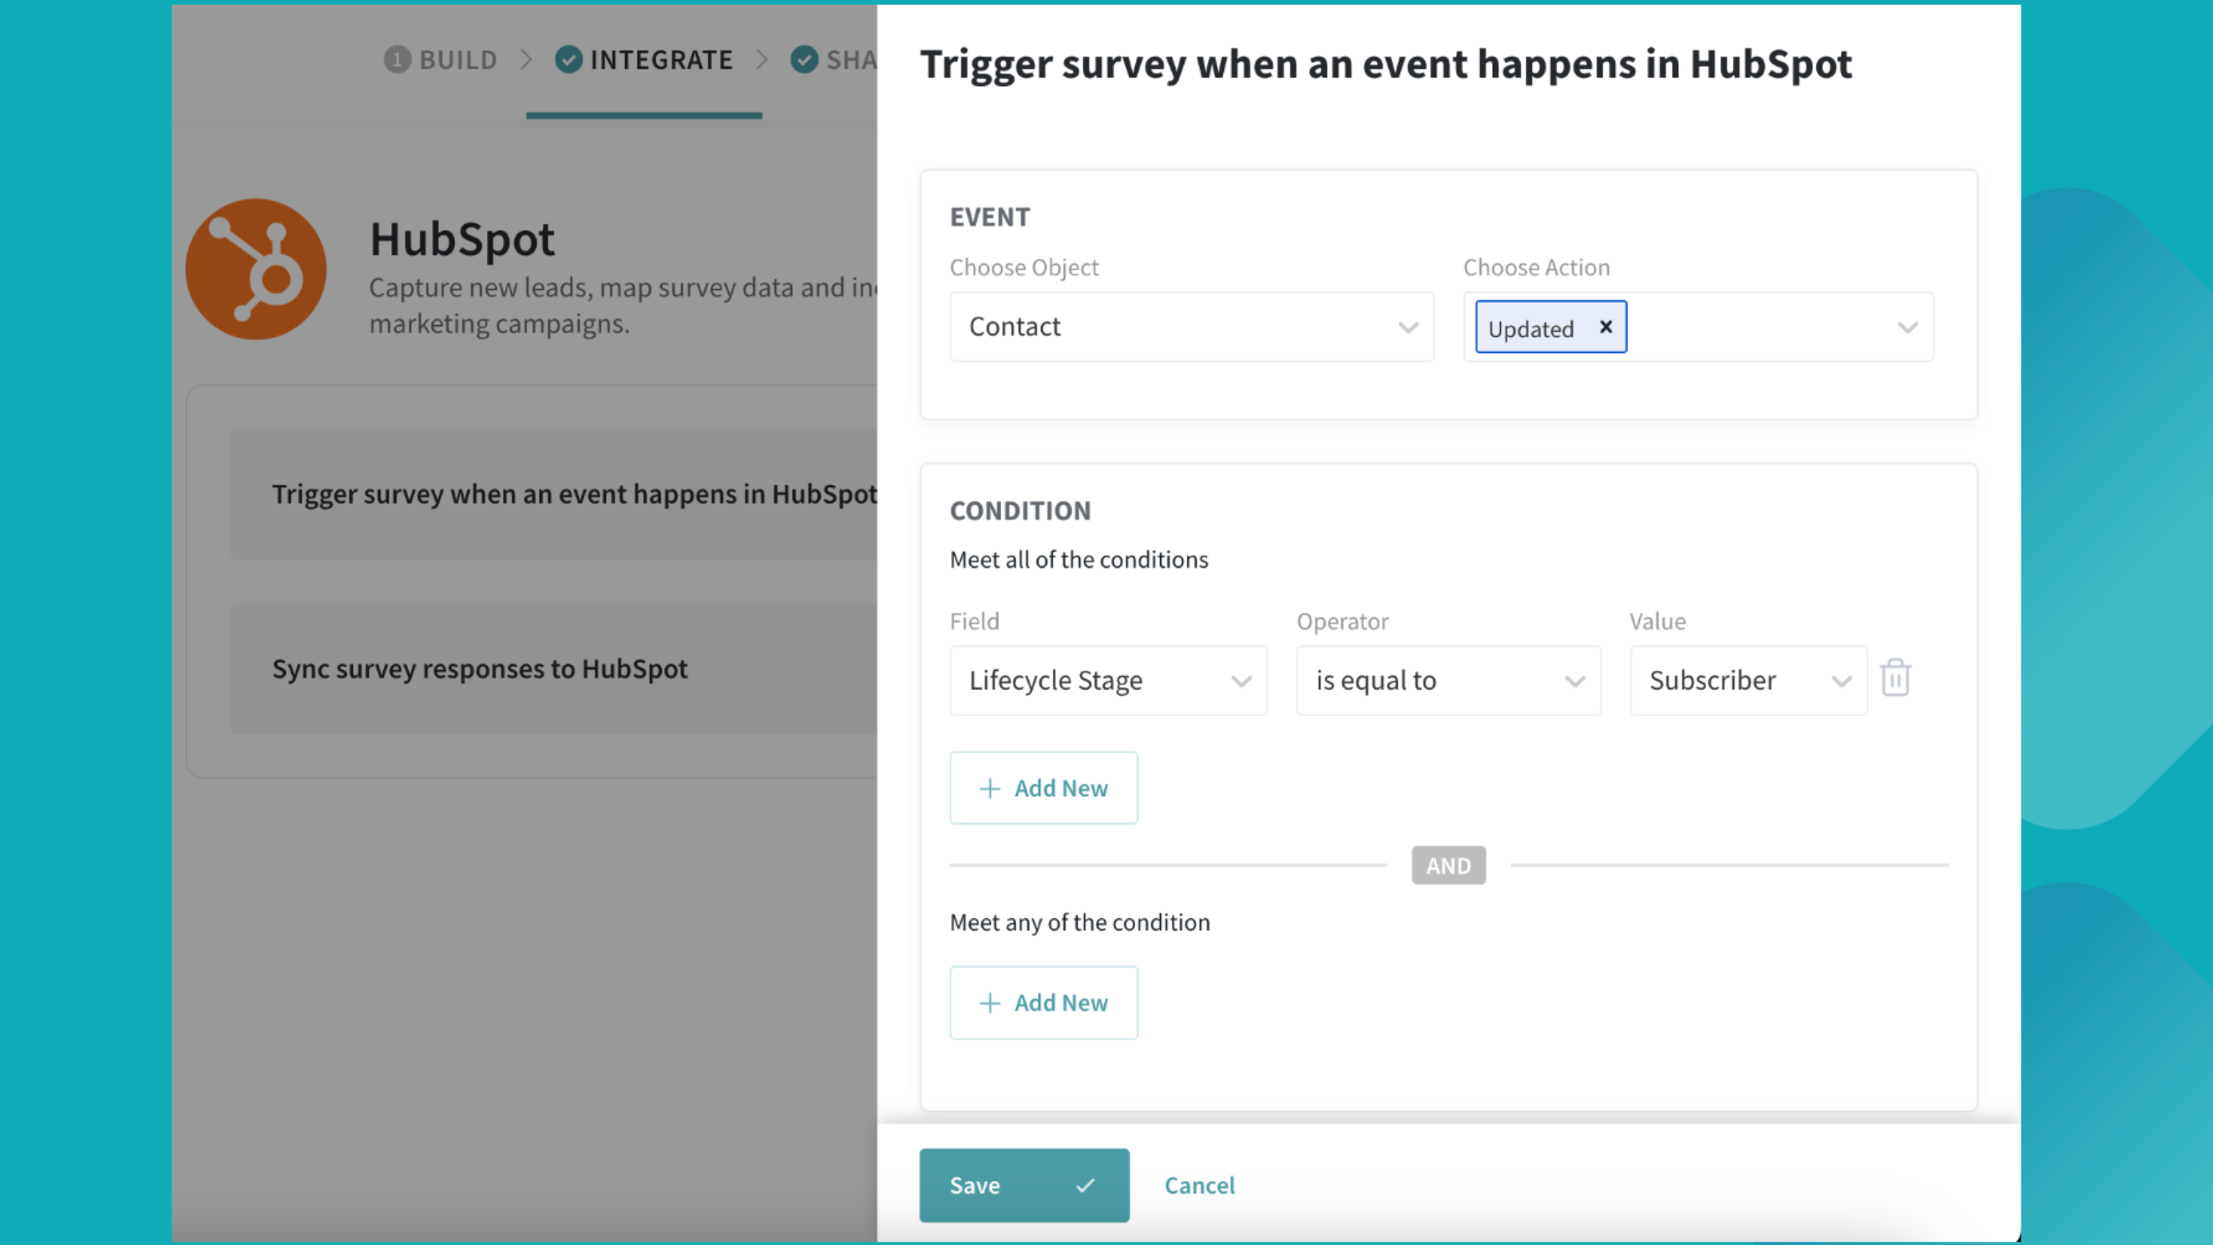Switch to the INTEGRATE tab
2213x1245 pixels.
(x=661, y=59)
